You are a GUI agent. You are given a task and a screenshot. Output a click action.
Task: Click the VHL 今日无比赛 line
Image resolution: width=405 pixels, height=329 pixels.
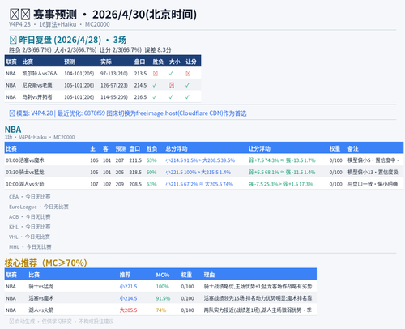(29, 237)
